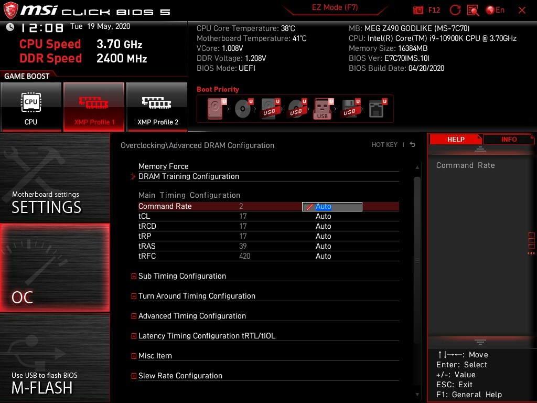The height and width of the screenshot is (403, 537).
Task: Select the tCL Auto value
Action: [x=323, y=216]
